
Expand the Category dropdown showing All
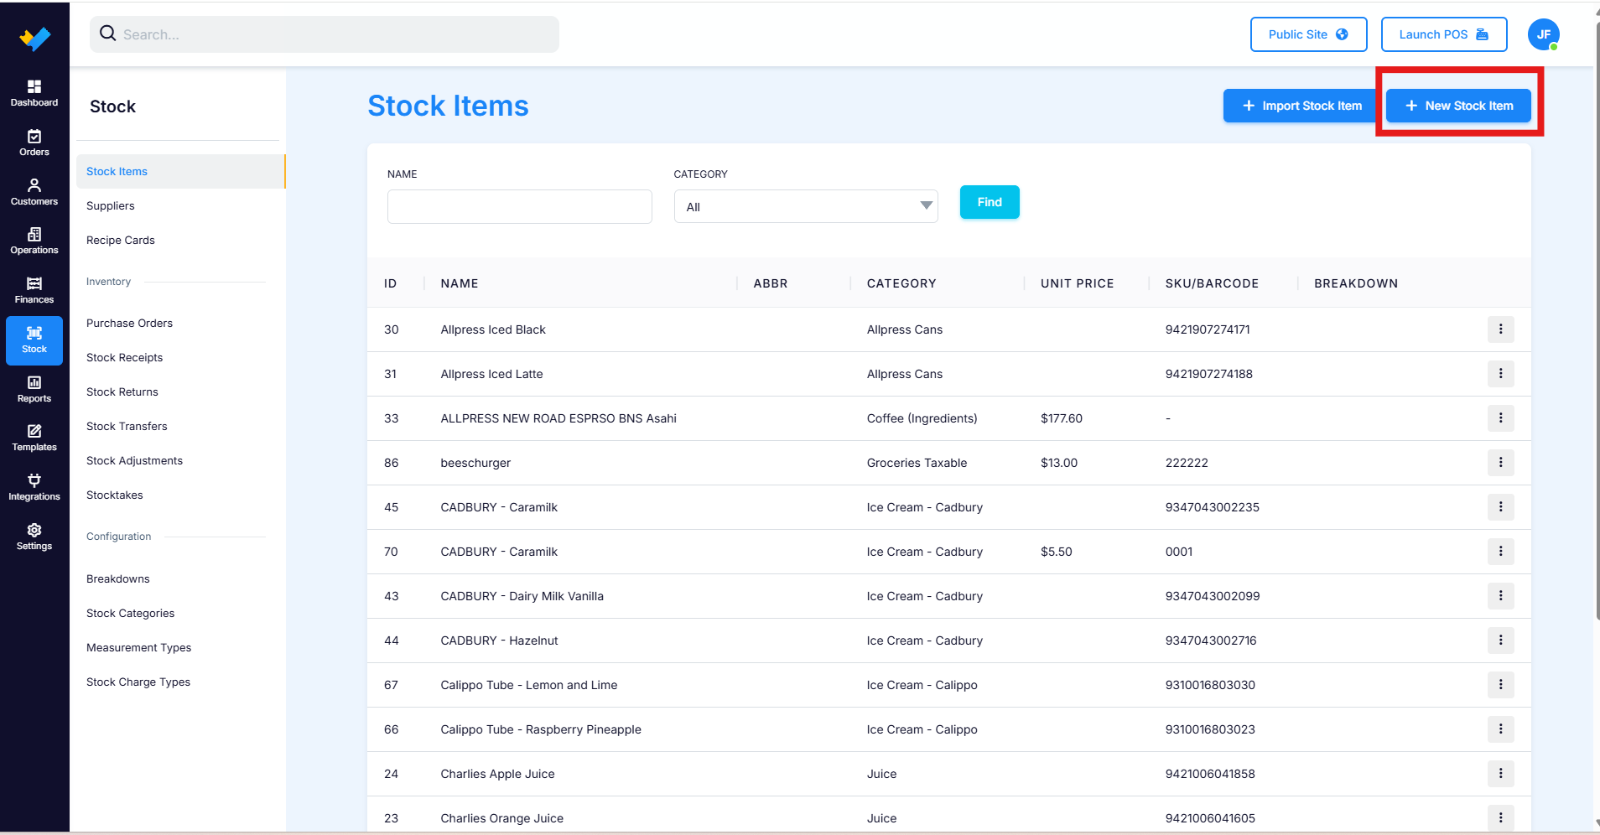coord(806,206)
